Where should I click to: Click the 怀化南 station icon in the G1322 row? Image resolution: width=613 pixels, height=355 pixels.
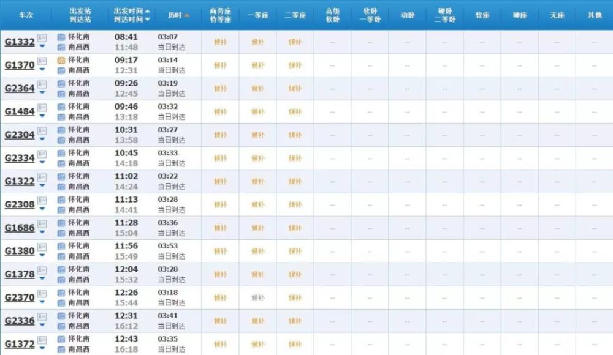61,176
